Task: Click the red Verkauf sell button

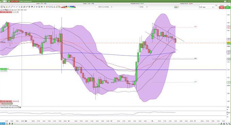Action: coord(221,7)
